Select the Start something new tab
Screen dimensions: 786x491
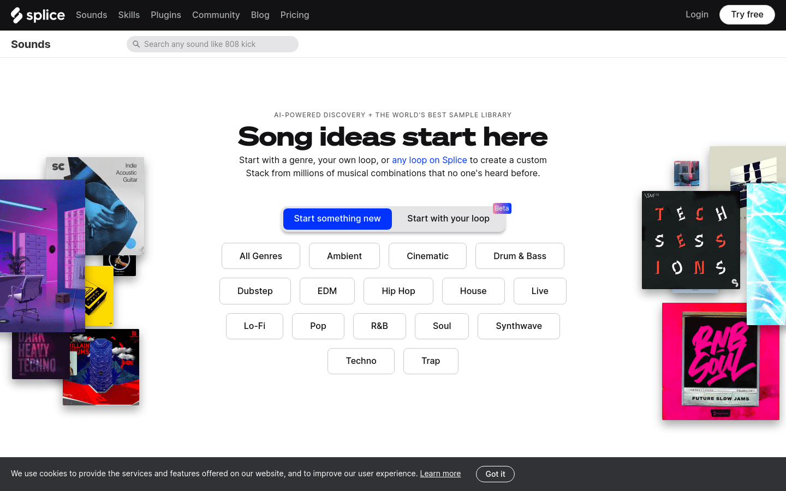337,219
